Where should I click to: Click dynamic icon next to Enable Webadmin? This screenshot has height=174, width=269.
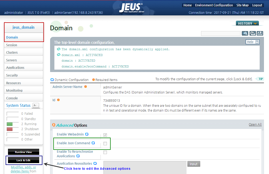87,134
